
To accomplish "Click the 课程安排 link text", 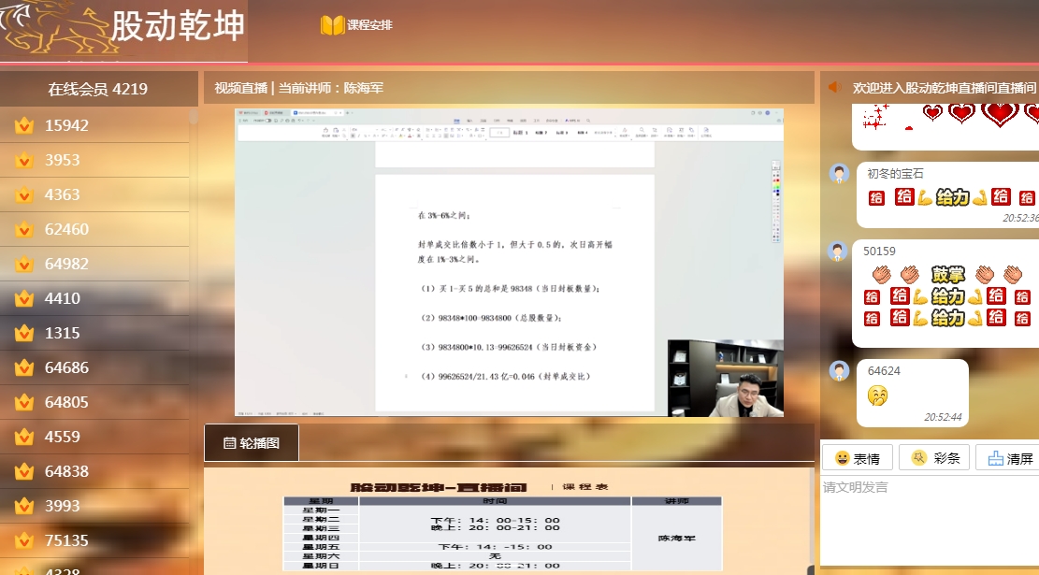I will (369, 25).
